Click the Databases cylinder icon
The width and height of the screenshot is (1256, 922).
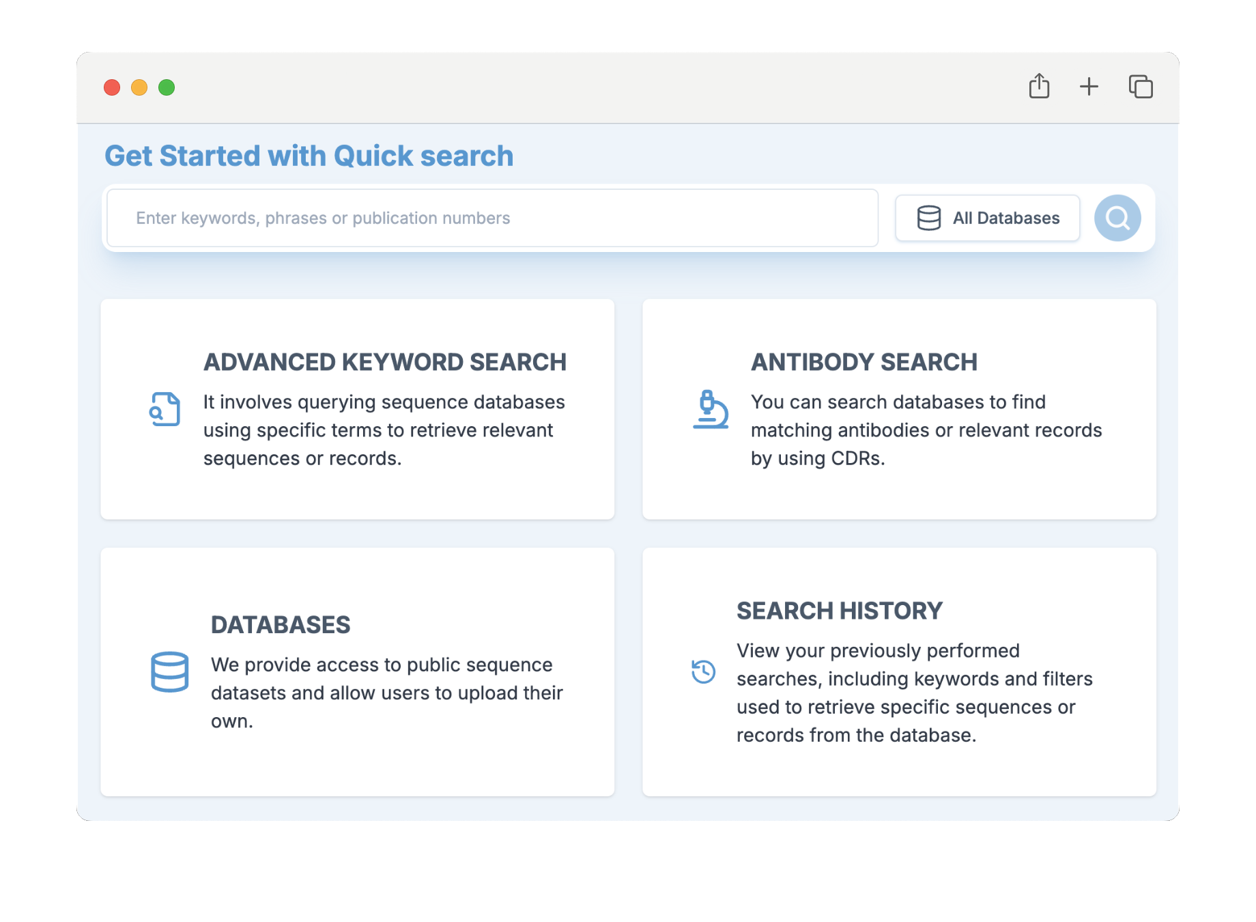(x=169, y=672)
